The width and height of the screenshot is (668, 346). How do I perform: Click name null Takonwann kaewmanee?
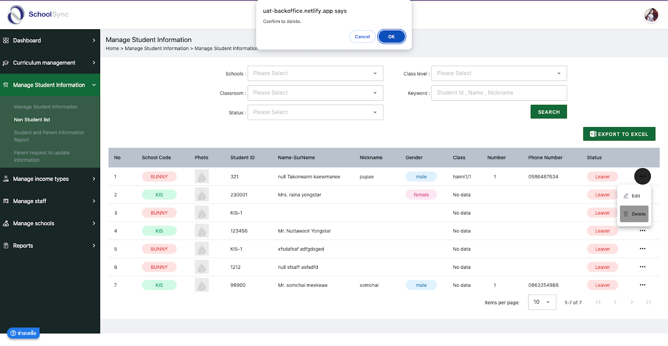(309, 177)
